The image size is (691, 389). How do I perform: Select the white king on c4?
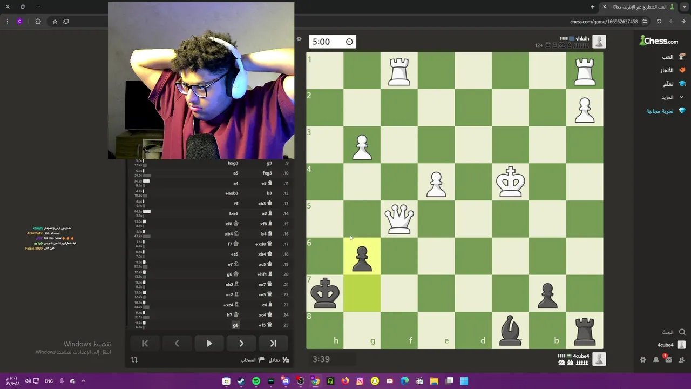(x=510, y=182)
